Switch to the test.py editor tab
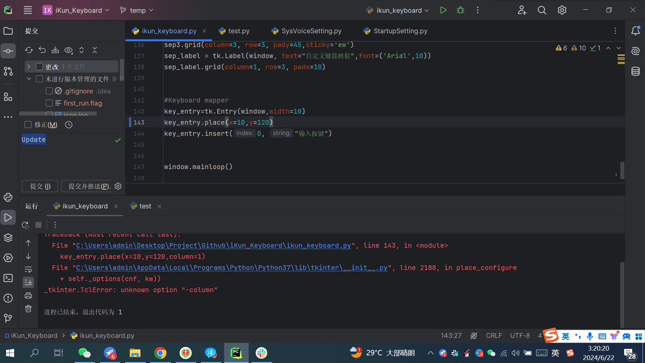645x363 pixels. (x=234, y=31)
